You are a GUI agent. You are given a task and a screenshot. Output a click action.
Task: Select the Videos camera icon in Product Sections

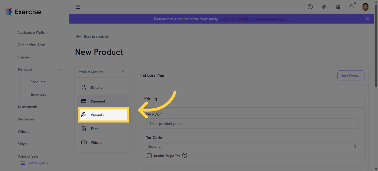point(84,142)
